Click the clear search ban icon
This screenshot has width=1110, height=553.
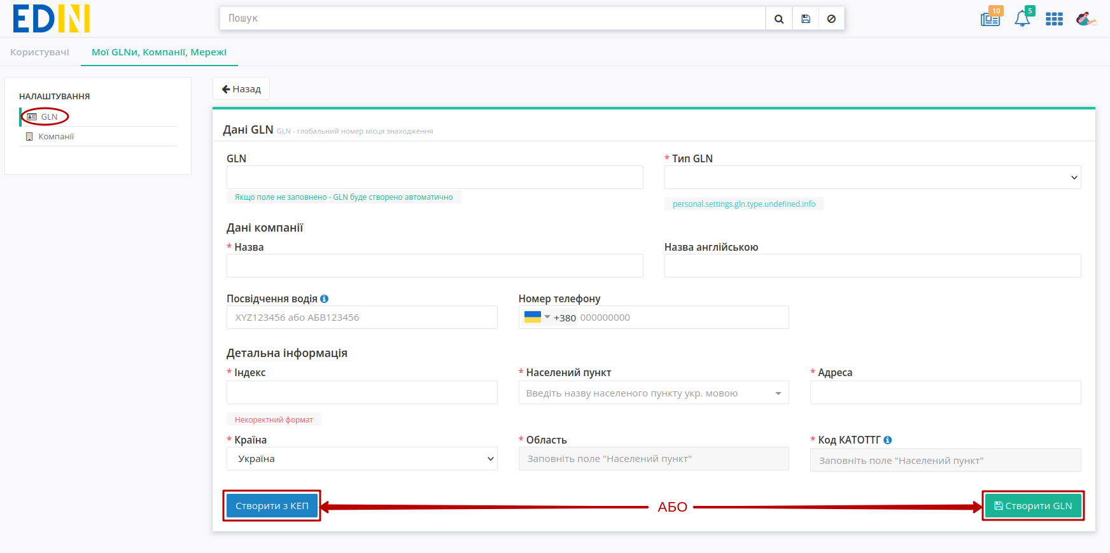click(831, 18)
